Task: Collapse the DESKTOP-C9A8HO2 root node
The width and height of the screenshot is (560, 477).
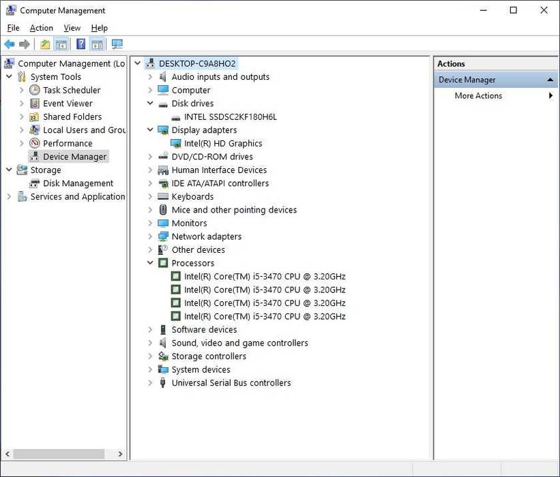Action: 138,63
